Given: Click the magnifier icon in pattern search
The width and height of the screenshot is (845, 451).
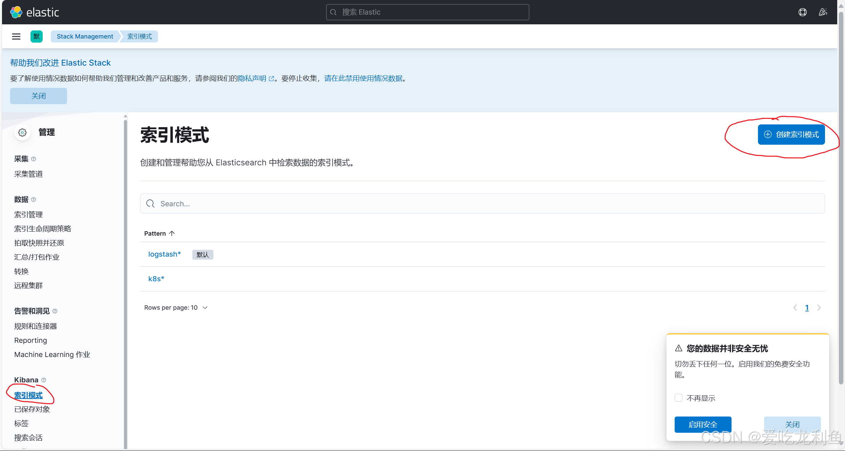Looking at the screenshot, I should tap(150, 204).
